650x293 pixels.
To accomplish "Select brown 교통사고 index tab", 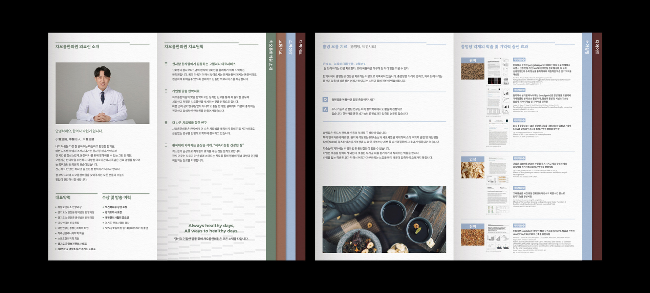I will point(281,146).
